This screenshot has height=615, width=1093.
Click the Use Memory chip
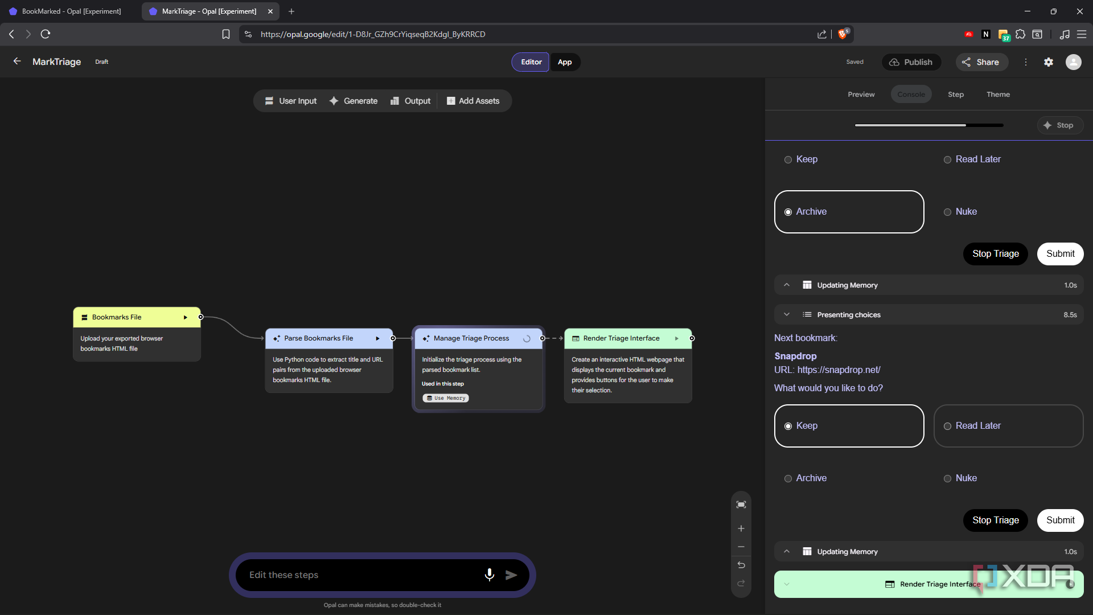point(446,398)
